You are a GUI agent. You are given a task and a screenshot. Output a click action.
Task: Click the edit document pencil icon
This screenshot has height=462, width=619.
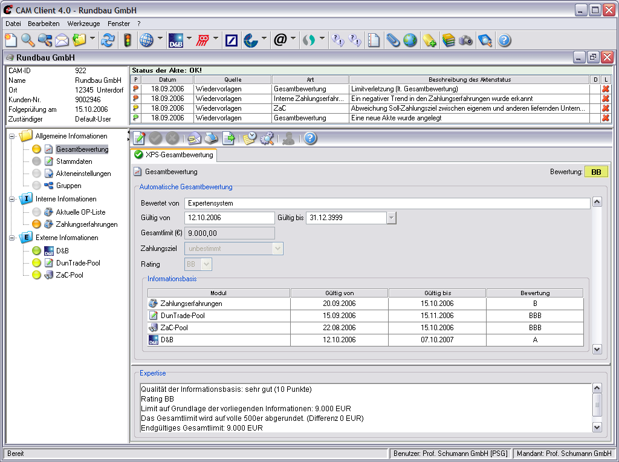(x=139, y=138)
